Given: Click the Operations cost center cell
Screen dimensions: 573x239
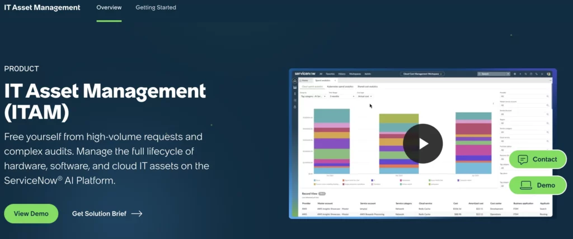Looking at the screenshot, I should pos(496,214).
